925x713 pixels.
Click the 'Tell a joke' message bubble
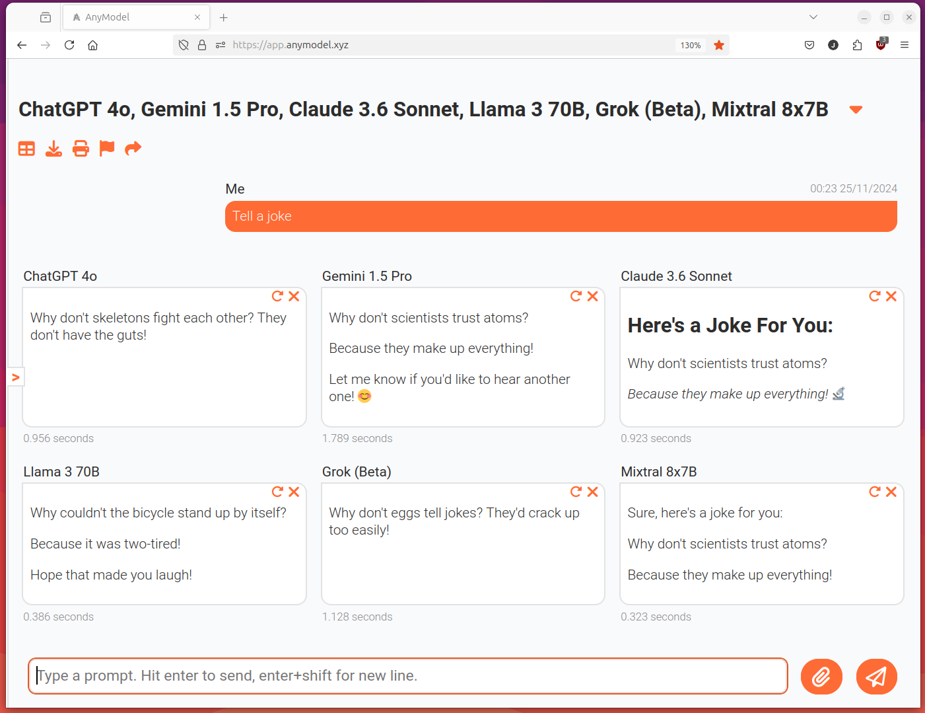pyautogui.click(x=561, y=217)
